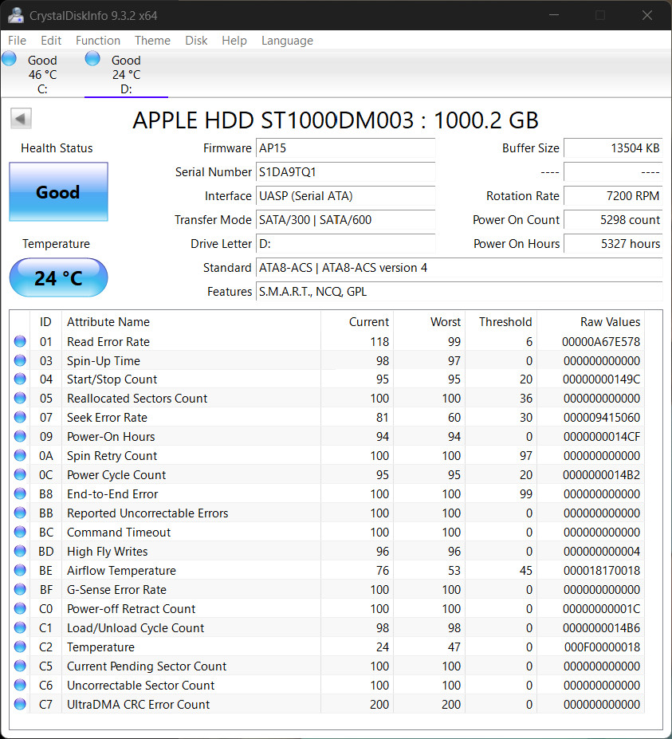Click raw value 000018170018
Viewport: 672px width, 739px height.
click(x=602, y=571)
